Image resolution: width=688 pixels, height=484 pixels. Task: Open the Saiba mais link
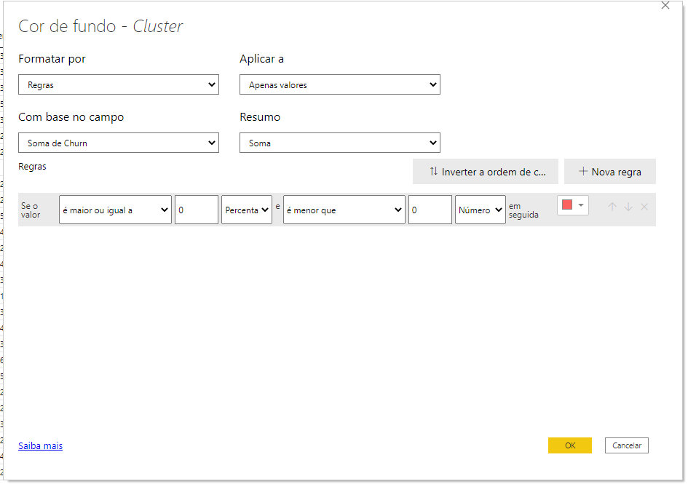(40, 446)
